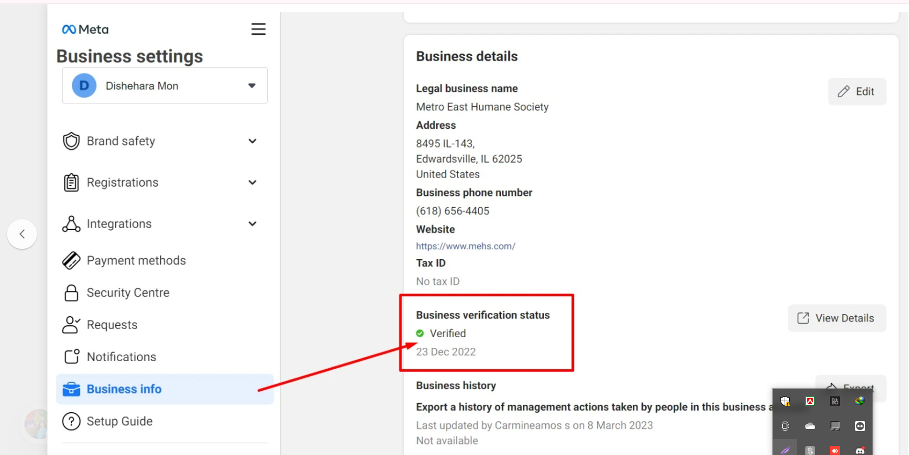Go to Requests
This screenshot has width=909, height=455.
pyautogui.click(x=100, y=325)
